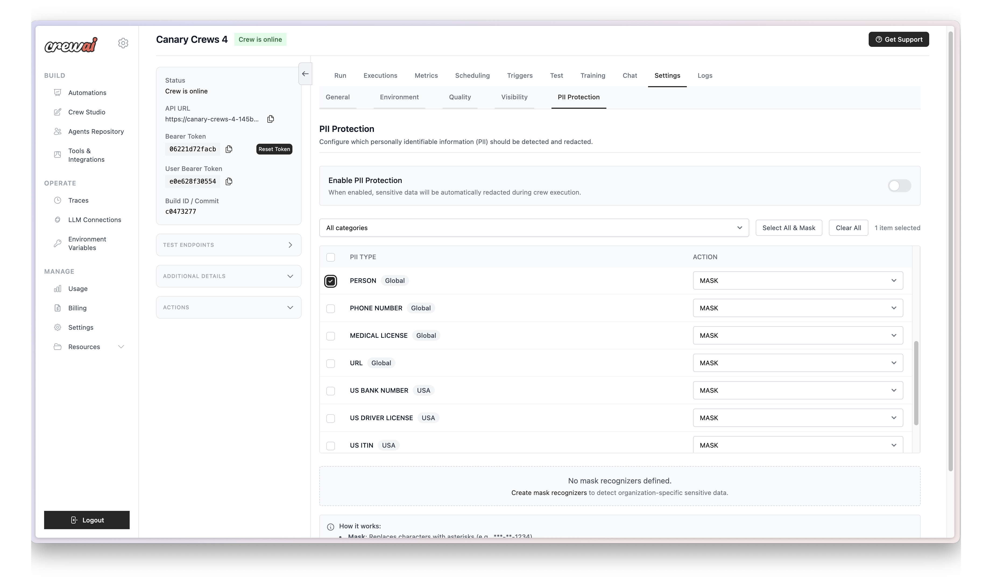990x583 pixels.
Task: Check the PHONE NUMBER checkbox
Action: [x=330, y=309]
